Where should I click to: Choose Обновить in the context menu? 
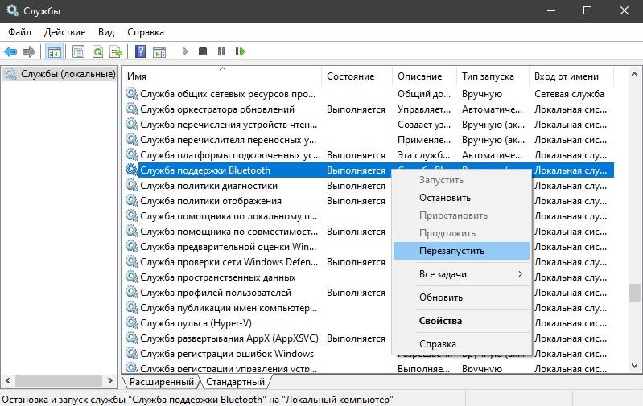click(x=461, y=297)
